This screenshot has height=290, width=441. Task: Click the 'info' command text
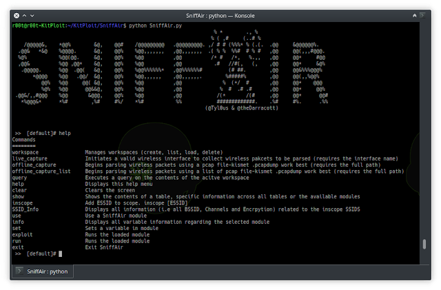pyautogui.click(x=18, y=222)
